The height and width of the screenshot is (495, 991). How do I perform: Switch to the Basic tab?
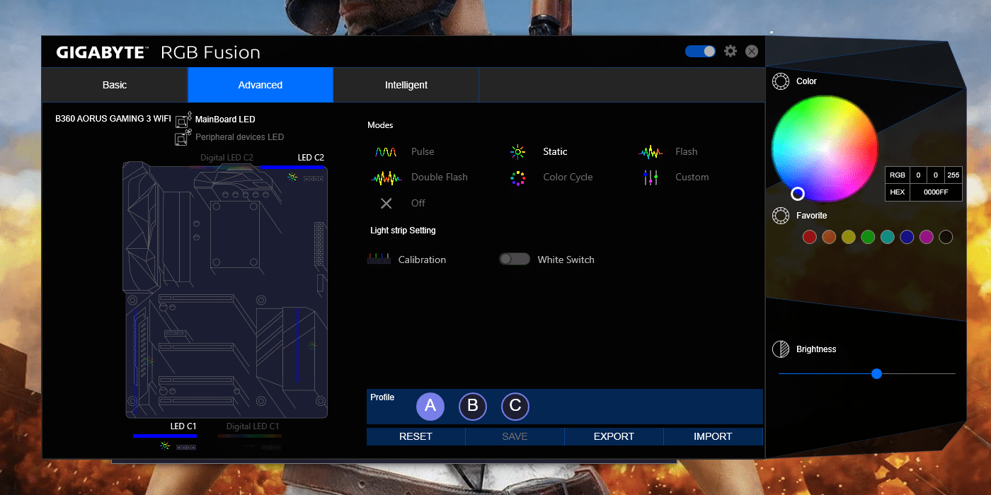[x=115, y=85]
